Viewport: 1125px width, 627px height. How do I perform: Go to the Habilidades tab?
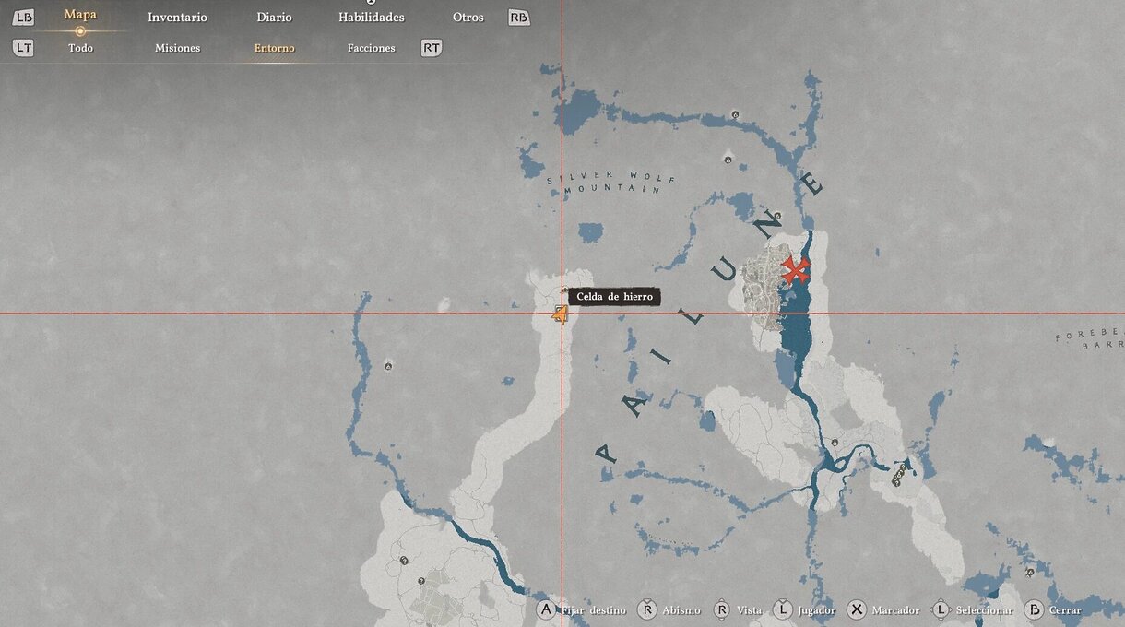tap(371, 18)
